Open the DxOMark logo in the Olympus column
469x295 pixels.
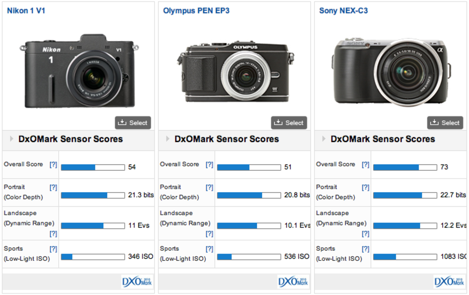pyautogui.click(x=293, y=282)
